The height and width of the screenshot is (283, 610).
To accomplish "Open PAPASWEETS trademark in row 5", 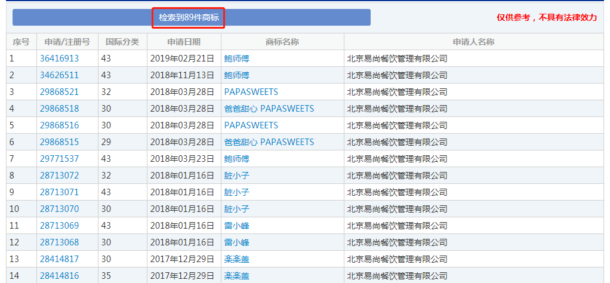I will point(251,125).
